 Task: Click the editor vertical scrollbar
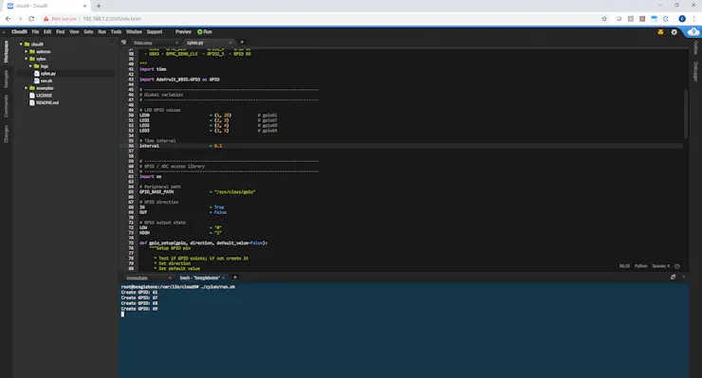(686, 114)
